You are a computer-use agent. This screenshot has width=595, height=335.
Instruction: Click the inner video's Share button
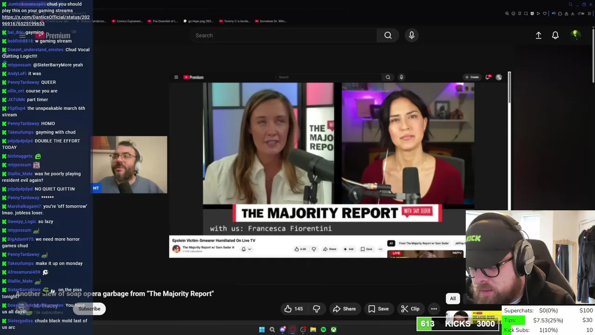[330, 249]
